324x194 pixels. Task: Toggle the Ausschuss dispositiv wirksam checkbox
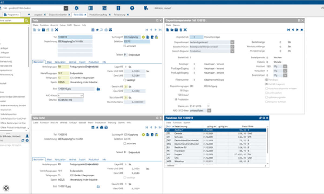(x=266, y=88)
